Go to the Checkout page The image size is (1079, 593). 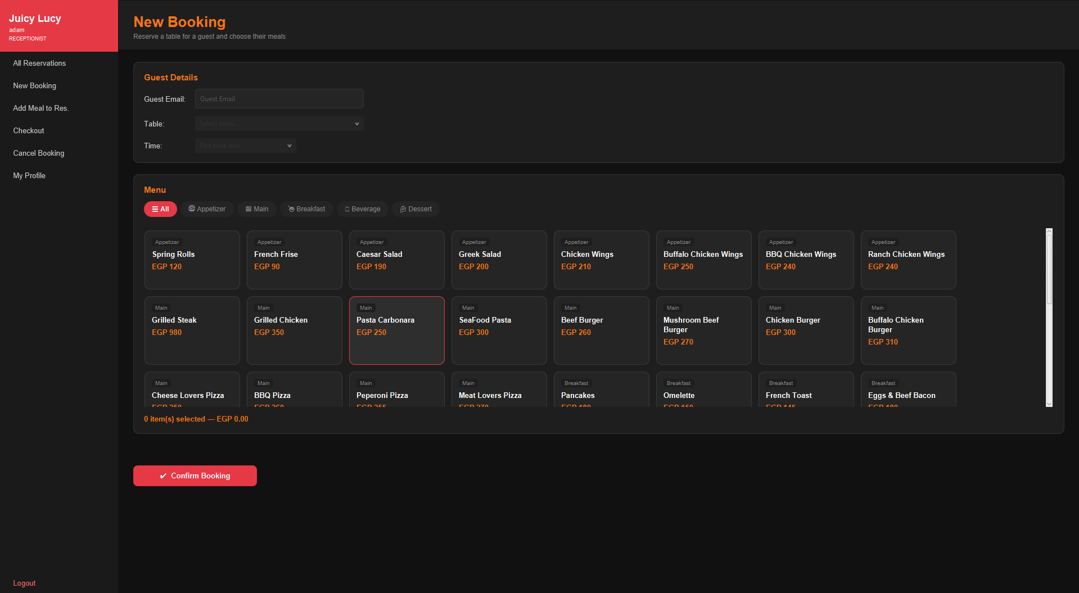tap(29, 130)
